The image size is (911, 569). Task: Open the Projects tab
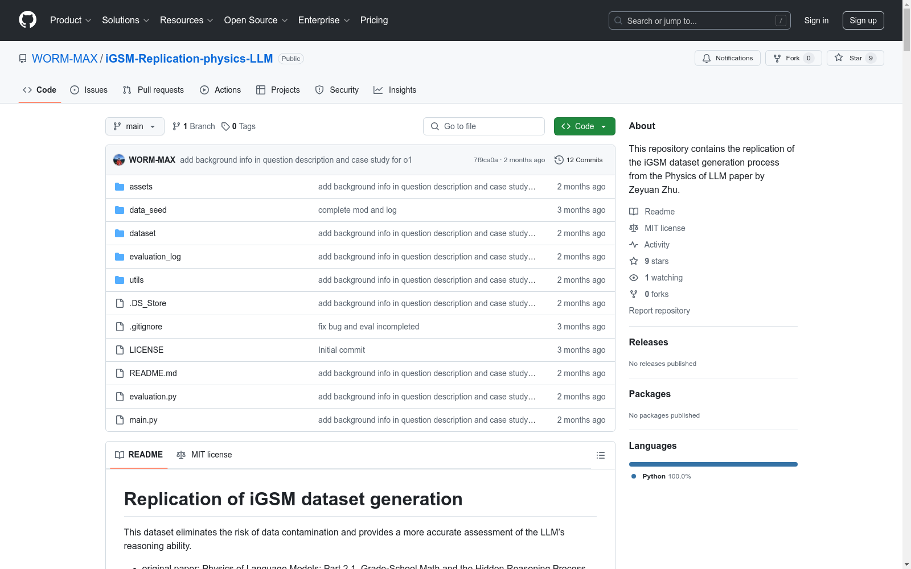click(278, 90)
